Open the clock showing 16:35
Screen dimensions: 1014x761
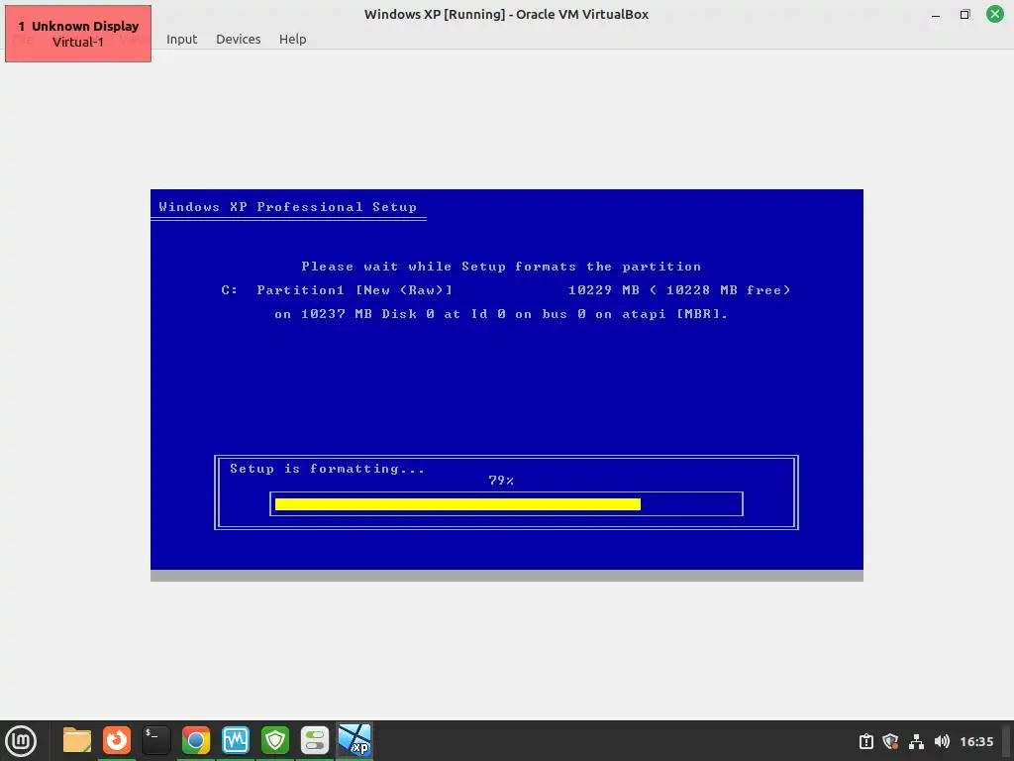pyautogui.click(x=975, y=741)
